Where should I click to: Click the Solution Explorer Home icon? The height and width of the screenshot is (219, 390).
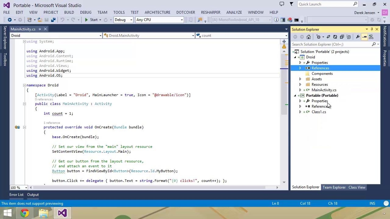point(309,37)
